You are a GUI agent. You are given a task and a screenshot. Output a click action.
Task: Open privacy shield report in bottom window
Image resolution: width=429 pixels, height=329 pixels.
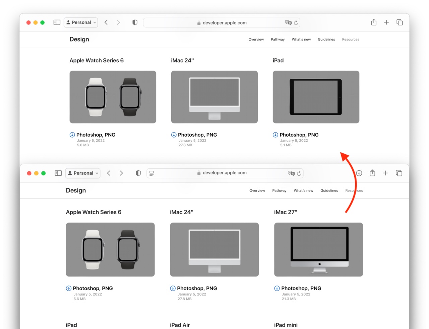[x=138, y=173]
